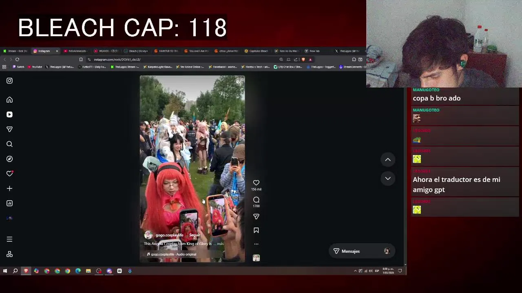
Task: Like the reel with heart icon
Action: point(256,183)
